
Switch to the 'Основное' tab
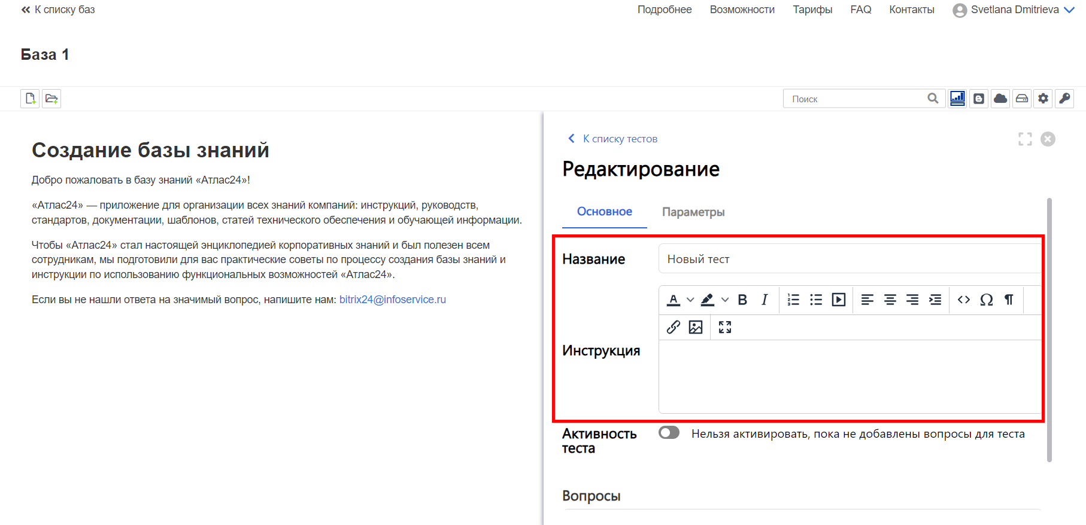coord(605,212)
